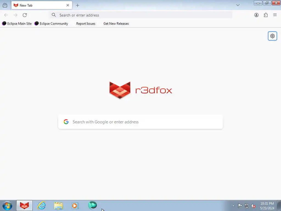Open a new tab with plus button
This screenshot has height=211, width=281.
pyautogui.click(x=77, y=5)
